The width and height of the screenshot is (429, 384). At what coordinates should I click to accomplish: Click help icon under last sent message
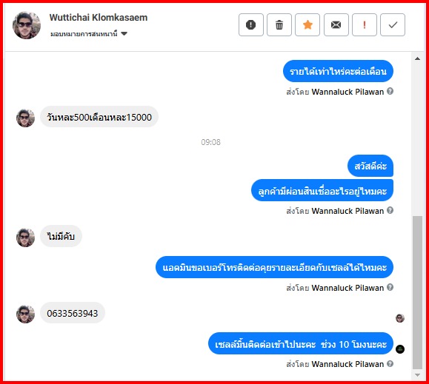tap(390, 364)
